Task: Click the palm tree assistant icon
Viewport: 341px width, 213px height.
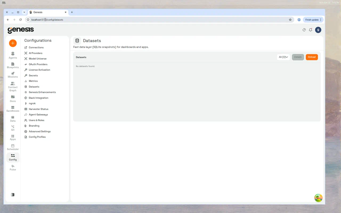Action: (x=318, y=198)
